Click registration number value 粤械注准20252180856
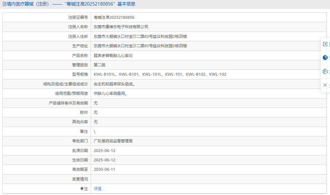This screenshot has width=330, height=195. point(114,17)
